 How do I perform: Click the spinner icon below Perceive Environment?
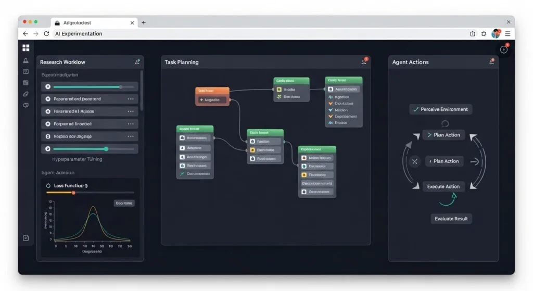coord(445,123)
